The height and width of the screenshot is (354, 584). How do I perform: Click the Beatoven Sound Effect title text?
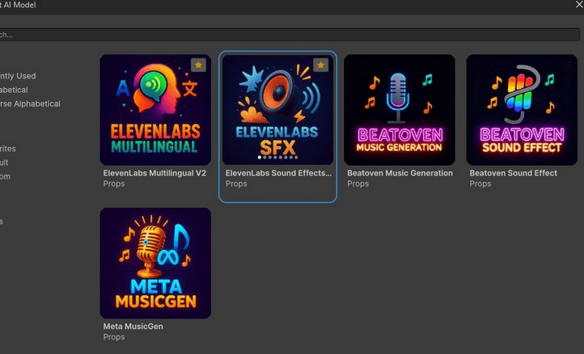514,173
